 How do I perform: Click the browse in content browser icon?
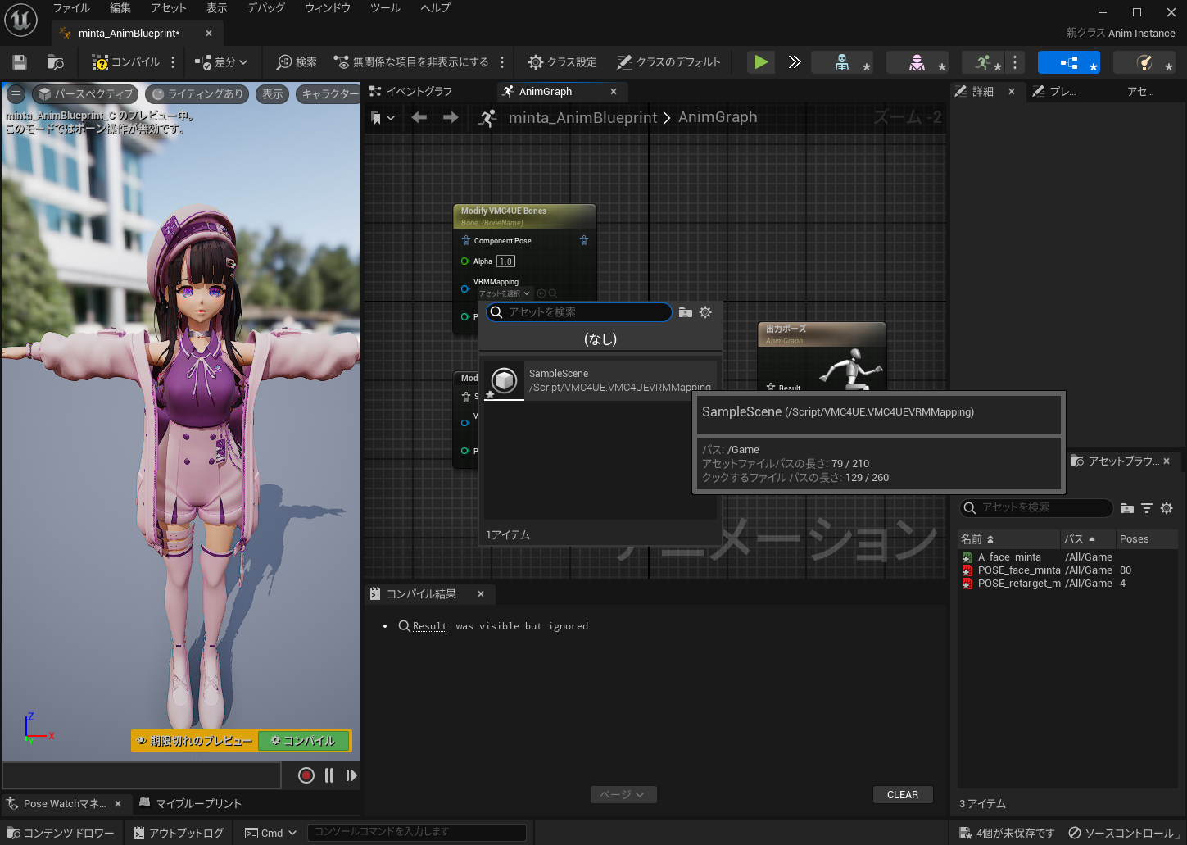pyautogui.click(x=56, y=62)
